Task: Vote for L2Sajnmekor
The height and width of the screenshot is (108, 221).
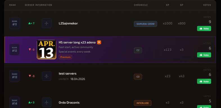Action: [204, 29]
